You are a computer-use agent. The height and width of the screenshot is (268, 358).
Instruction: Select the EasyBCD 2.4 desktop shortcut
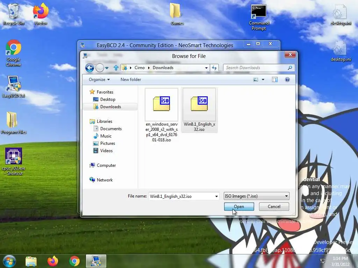tap(14, 87)
